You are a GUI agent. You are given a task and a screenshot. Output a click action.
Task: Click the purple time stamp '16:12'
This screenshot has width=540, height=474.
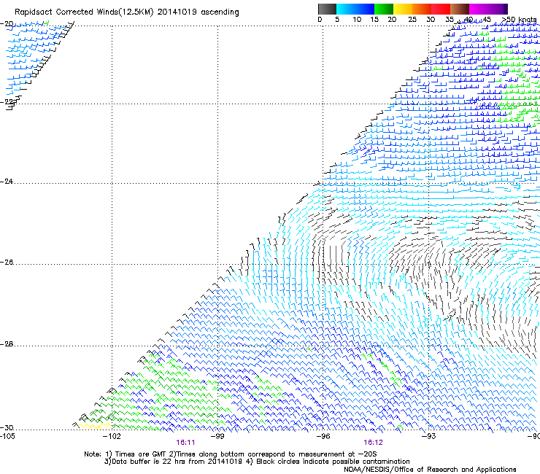(374, 443)
